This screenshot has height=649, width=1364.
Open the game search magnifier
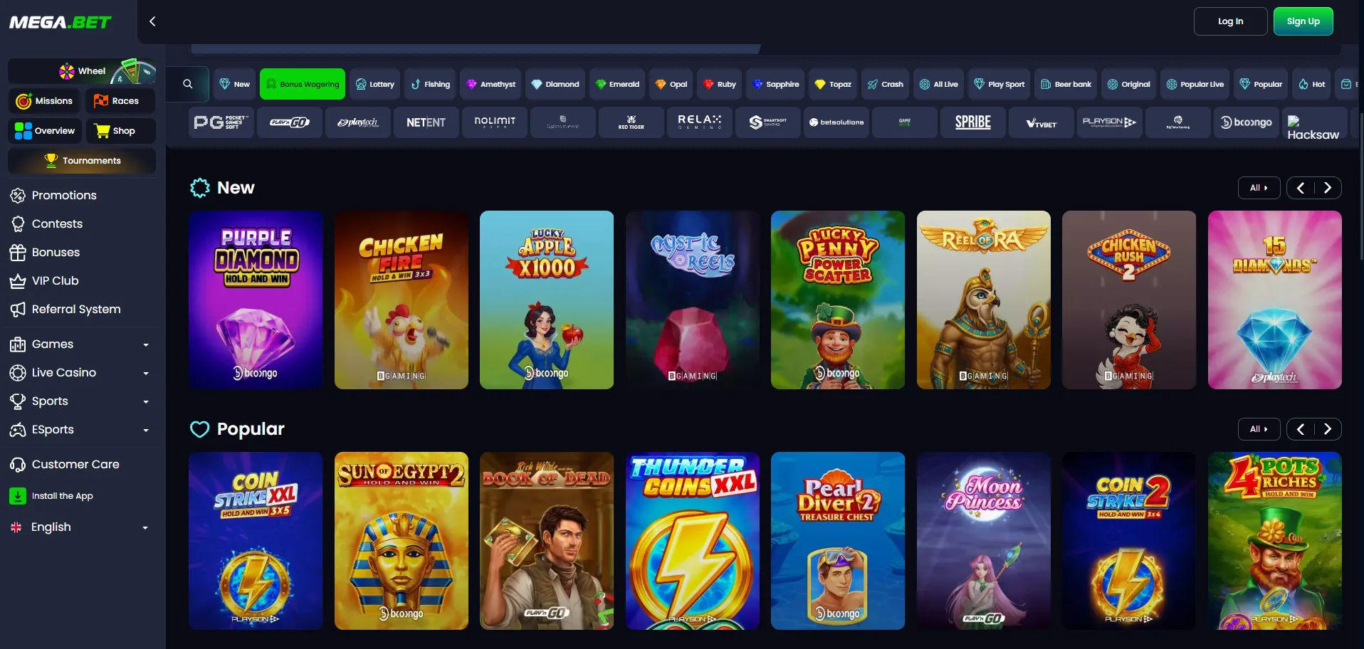(x=188, y=84)
